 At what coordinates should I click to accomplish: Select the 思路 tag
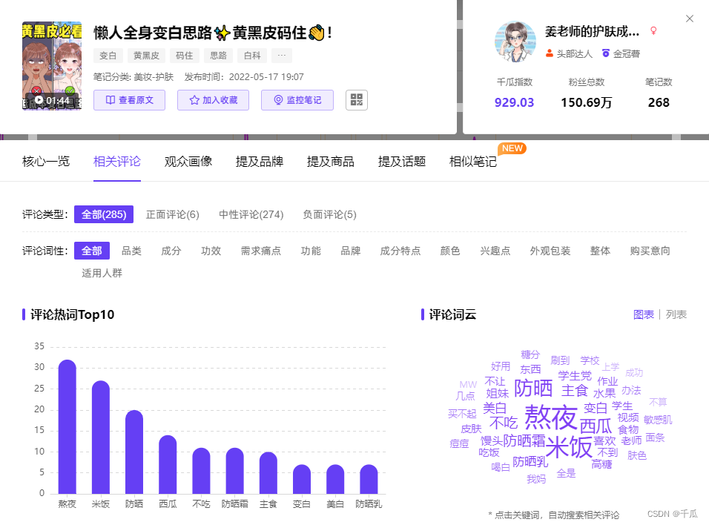coord(218,56)
